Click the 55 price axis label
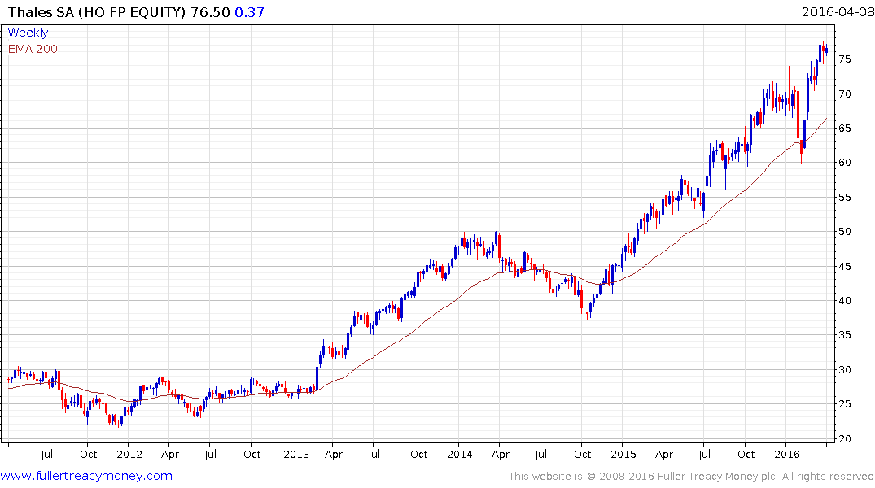This screenshot has width=875, height=488. [x=845, y=198]
